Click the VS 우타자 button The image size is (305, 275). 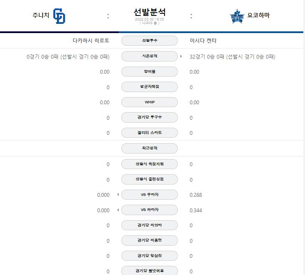click(149, 195)
